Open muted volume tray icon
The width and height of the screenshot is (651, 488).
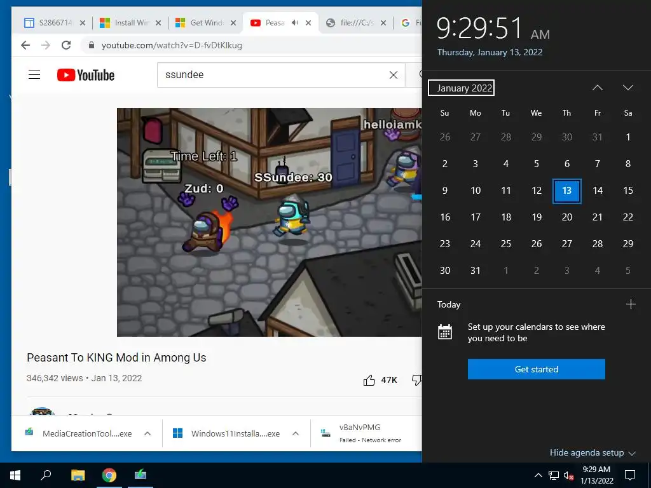(x=569, y=475)
